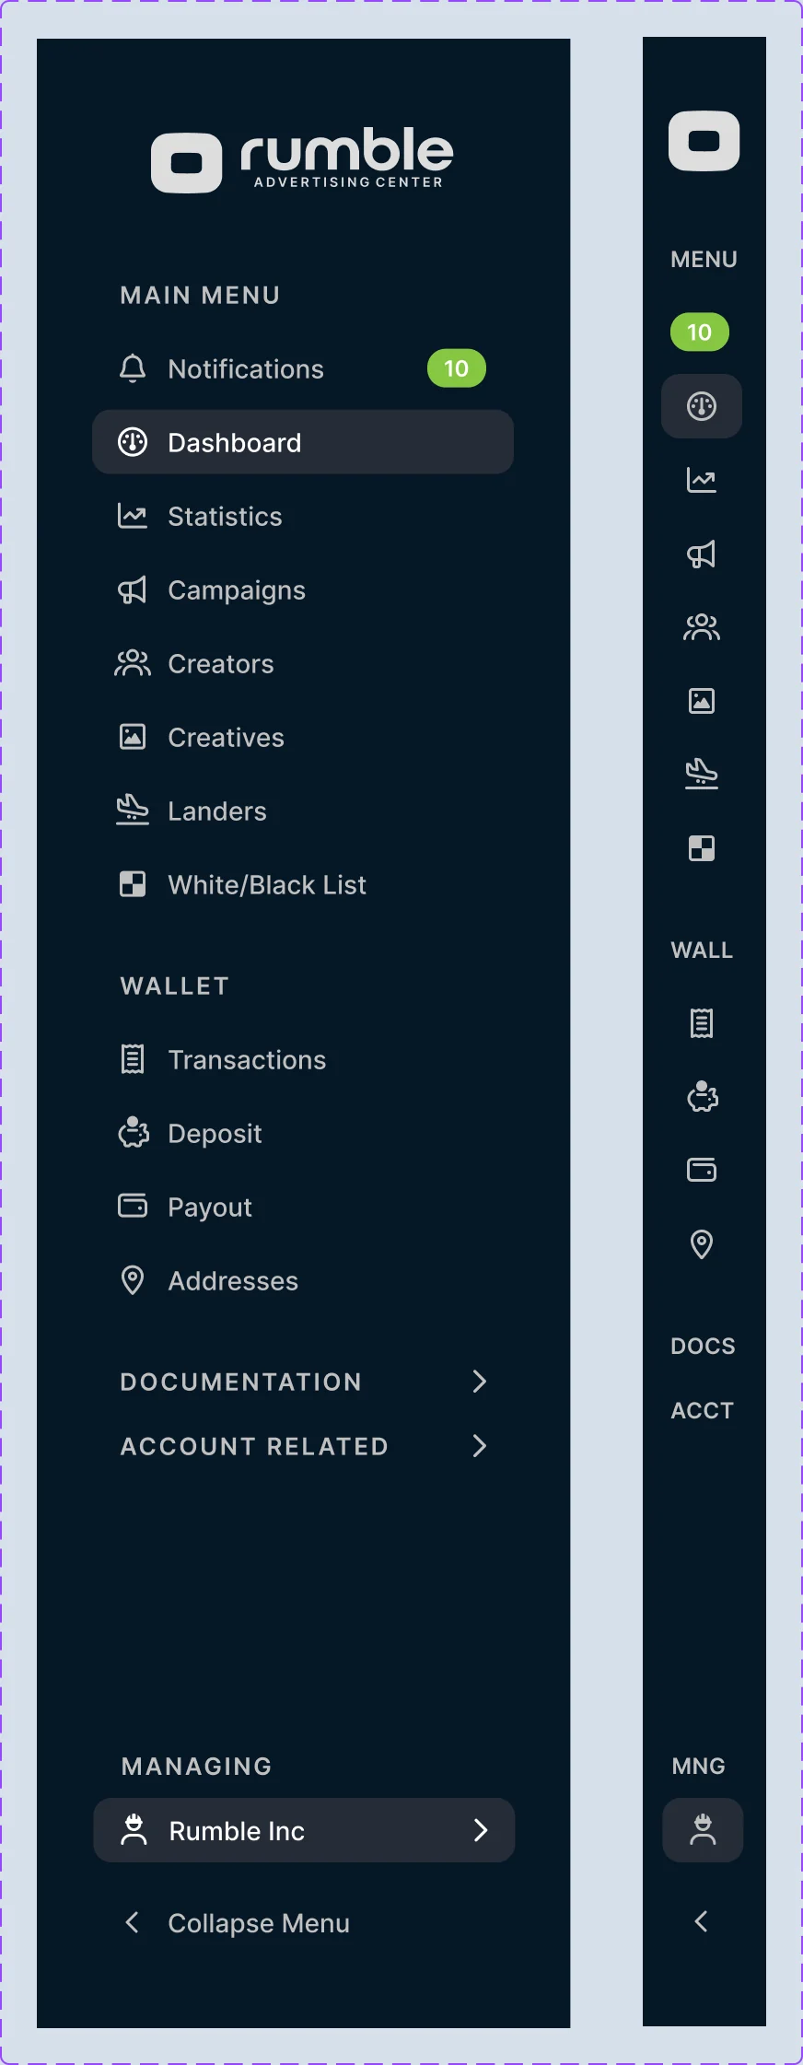Open Deposit under Wallet
Viewport: 803px width, 2065px height.
(303, 1133)
